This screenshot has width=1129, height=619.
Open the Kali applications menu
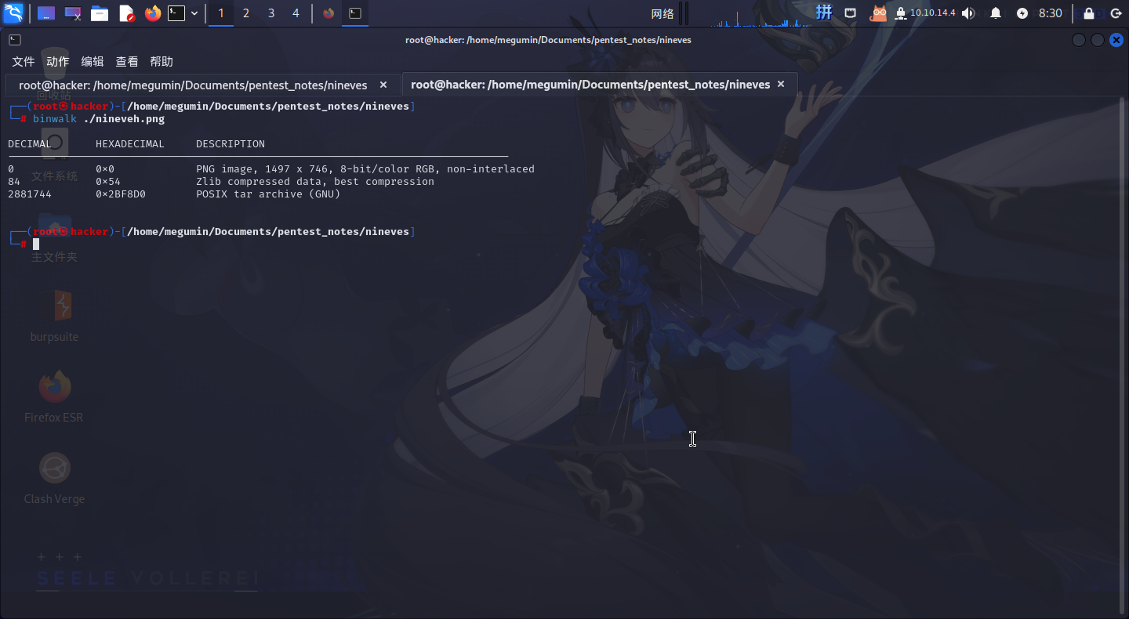[x=13, y=13]
